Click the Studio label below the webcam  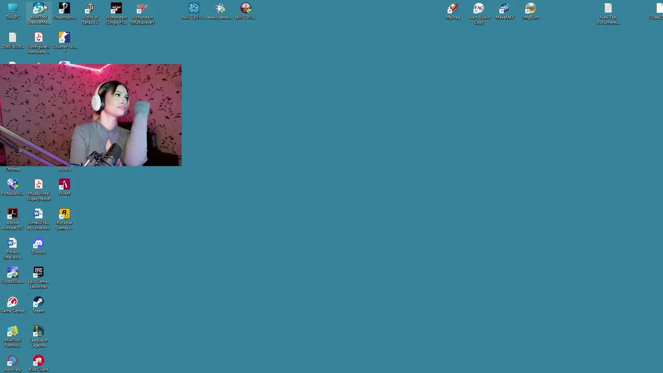64,169
